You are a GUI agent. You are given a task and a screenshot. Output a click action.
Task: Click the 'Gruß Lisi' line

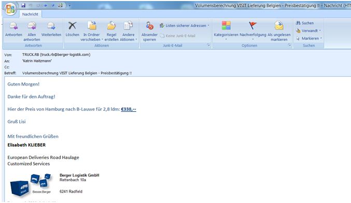(17, 122)
